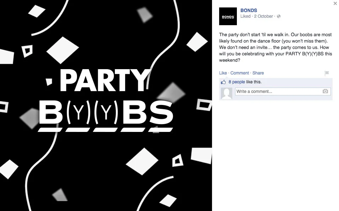339x211 pixels.
Task: Click the report flag icon
Action: (x=327, y=73)
